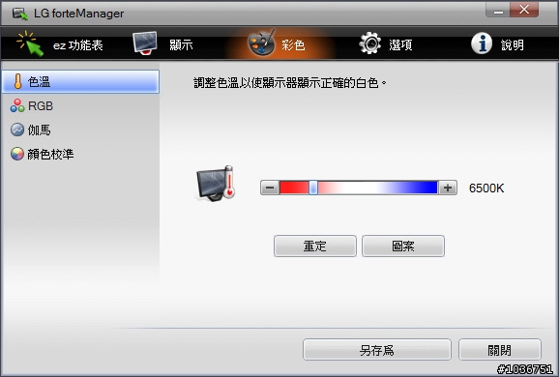Open the 選項 tab
This screenshot has width=559, height=377.
[x=386, y=44]
